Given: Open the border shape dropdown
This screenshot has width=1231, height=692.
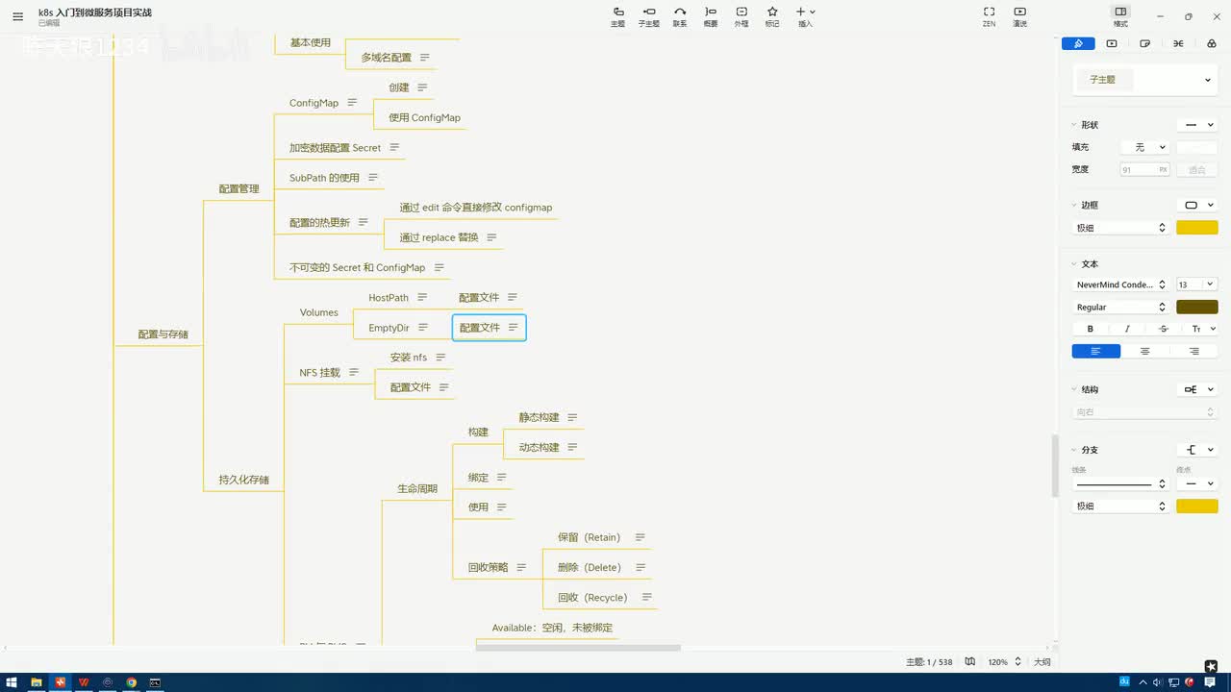Looking at the screenshot, I should point(1197,205).
